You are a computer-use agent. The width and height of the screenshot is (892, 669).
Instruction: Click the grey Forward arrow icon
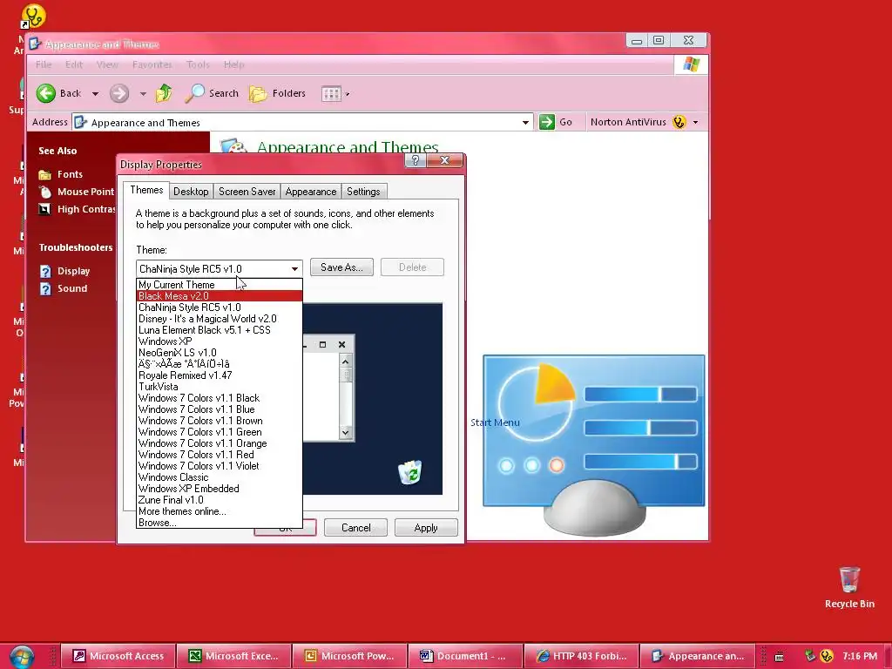(118, 93)
